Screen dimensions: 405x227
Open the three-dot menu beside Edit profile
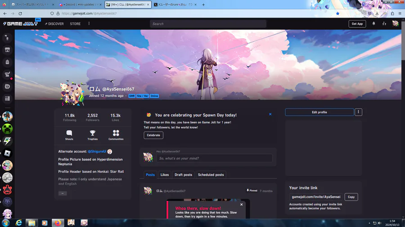click(x=358, y=112)
